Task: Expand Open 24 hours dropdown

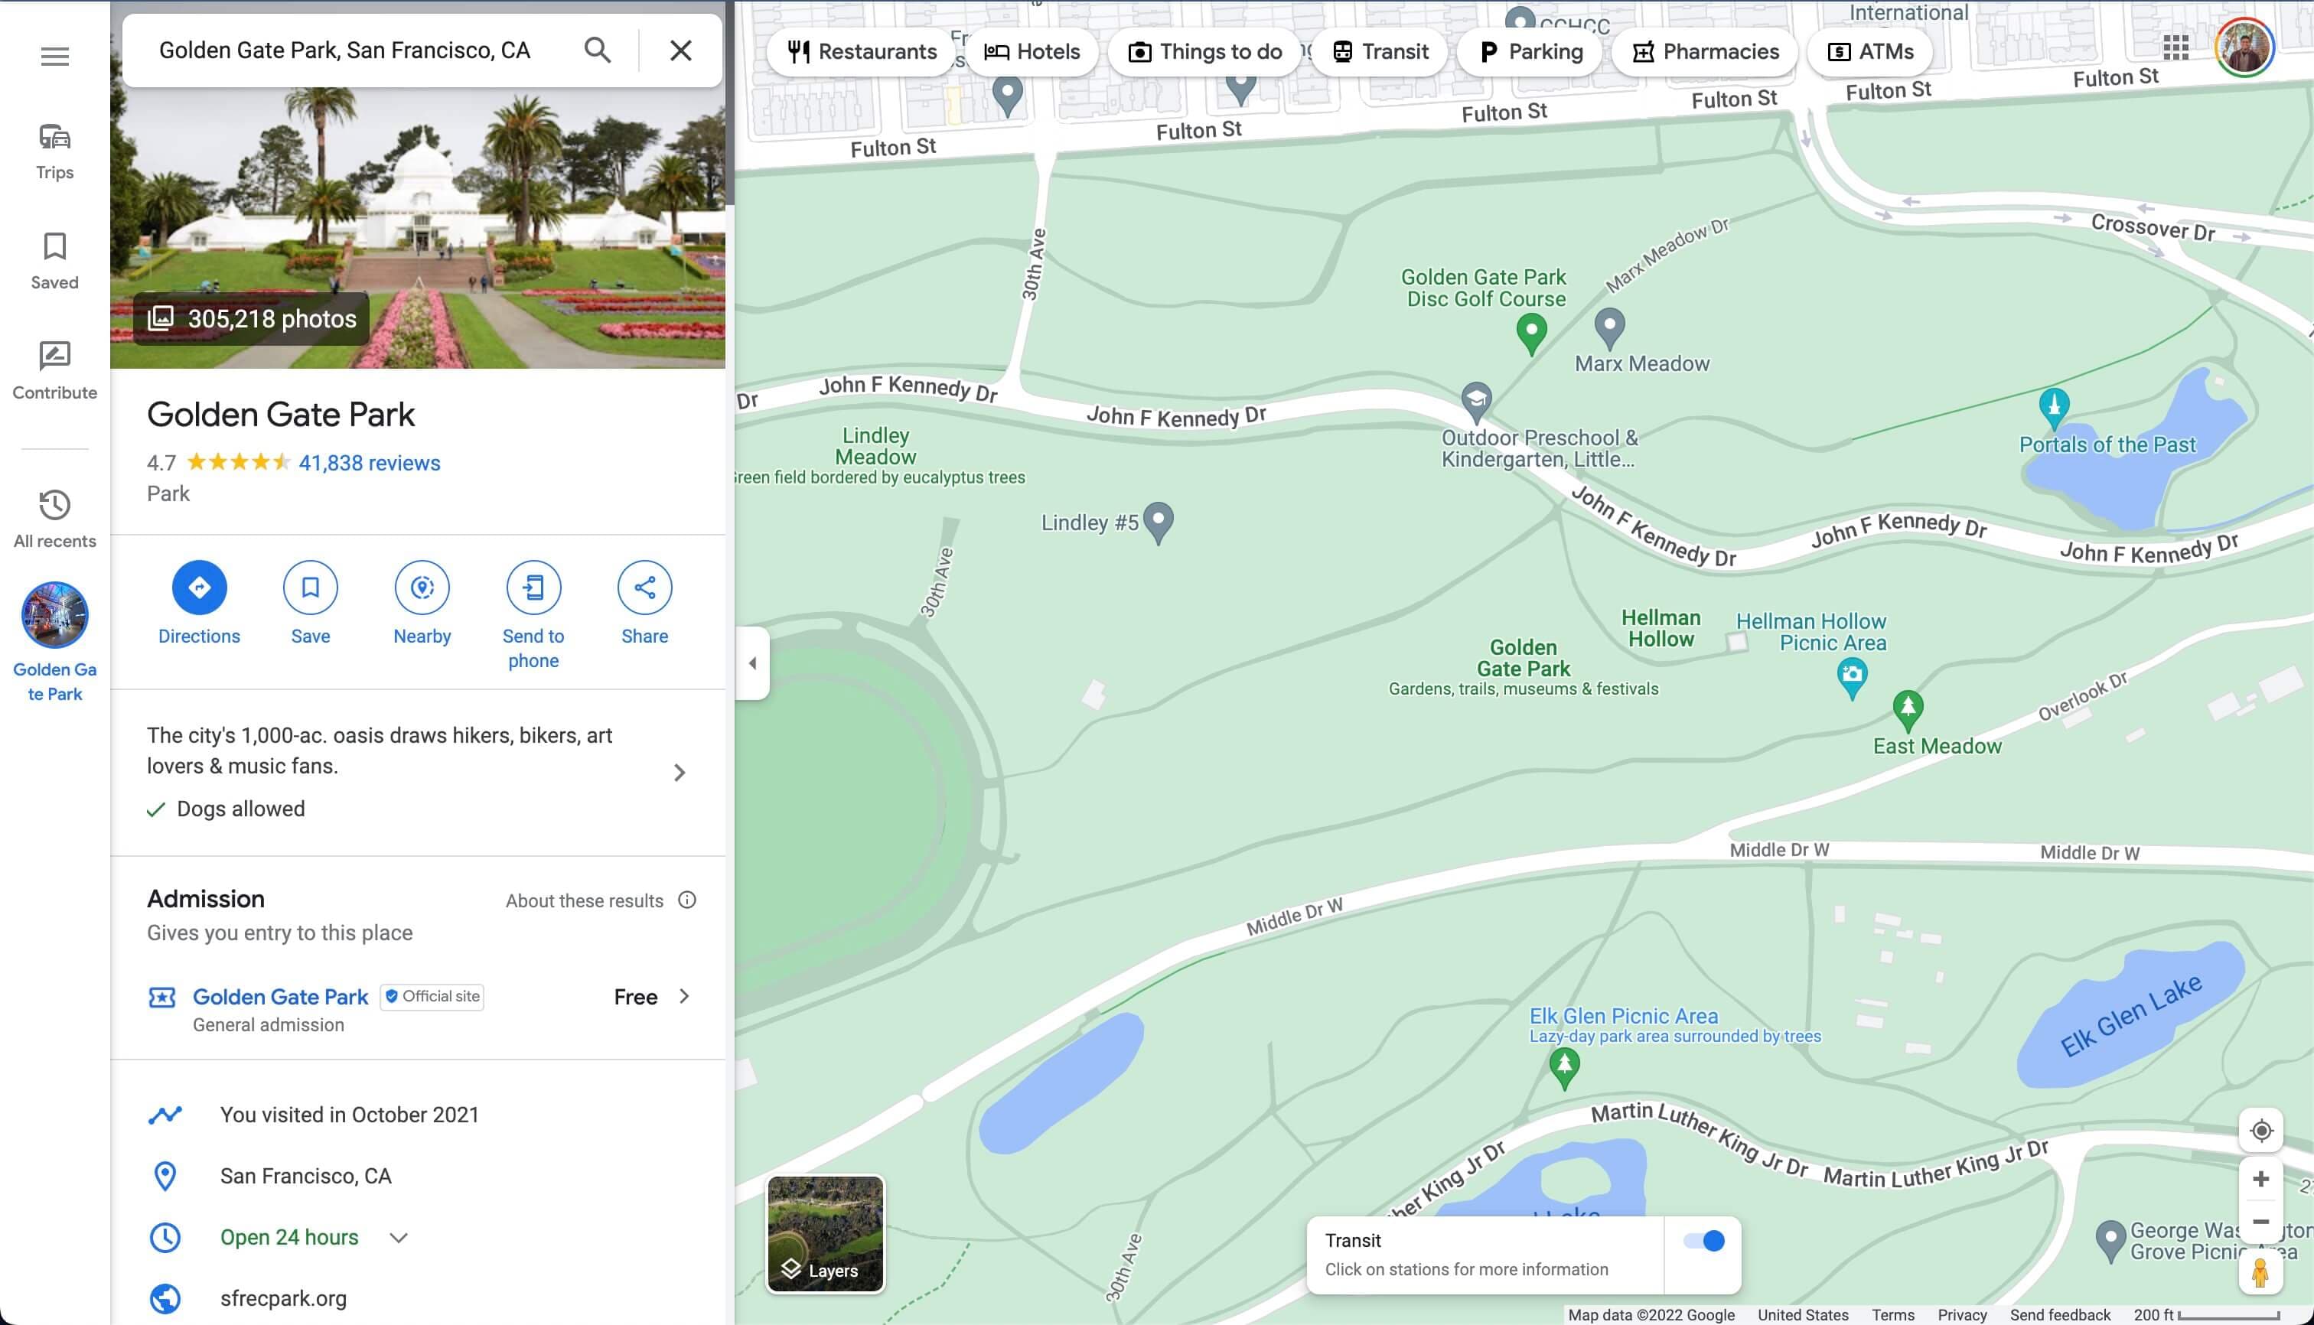Action: [x=399, y=1238]
